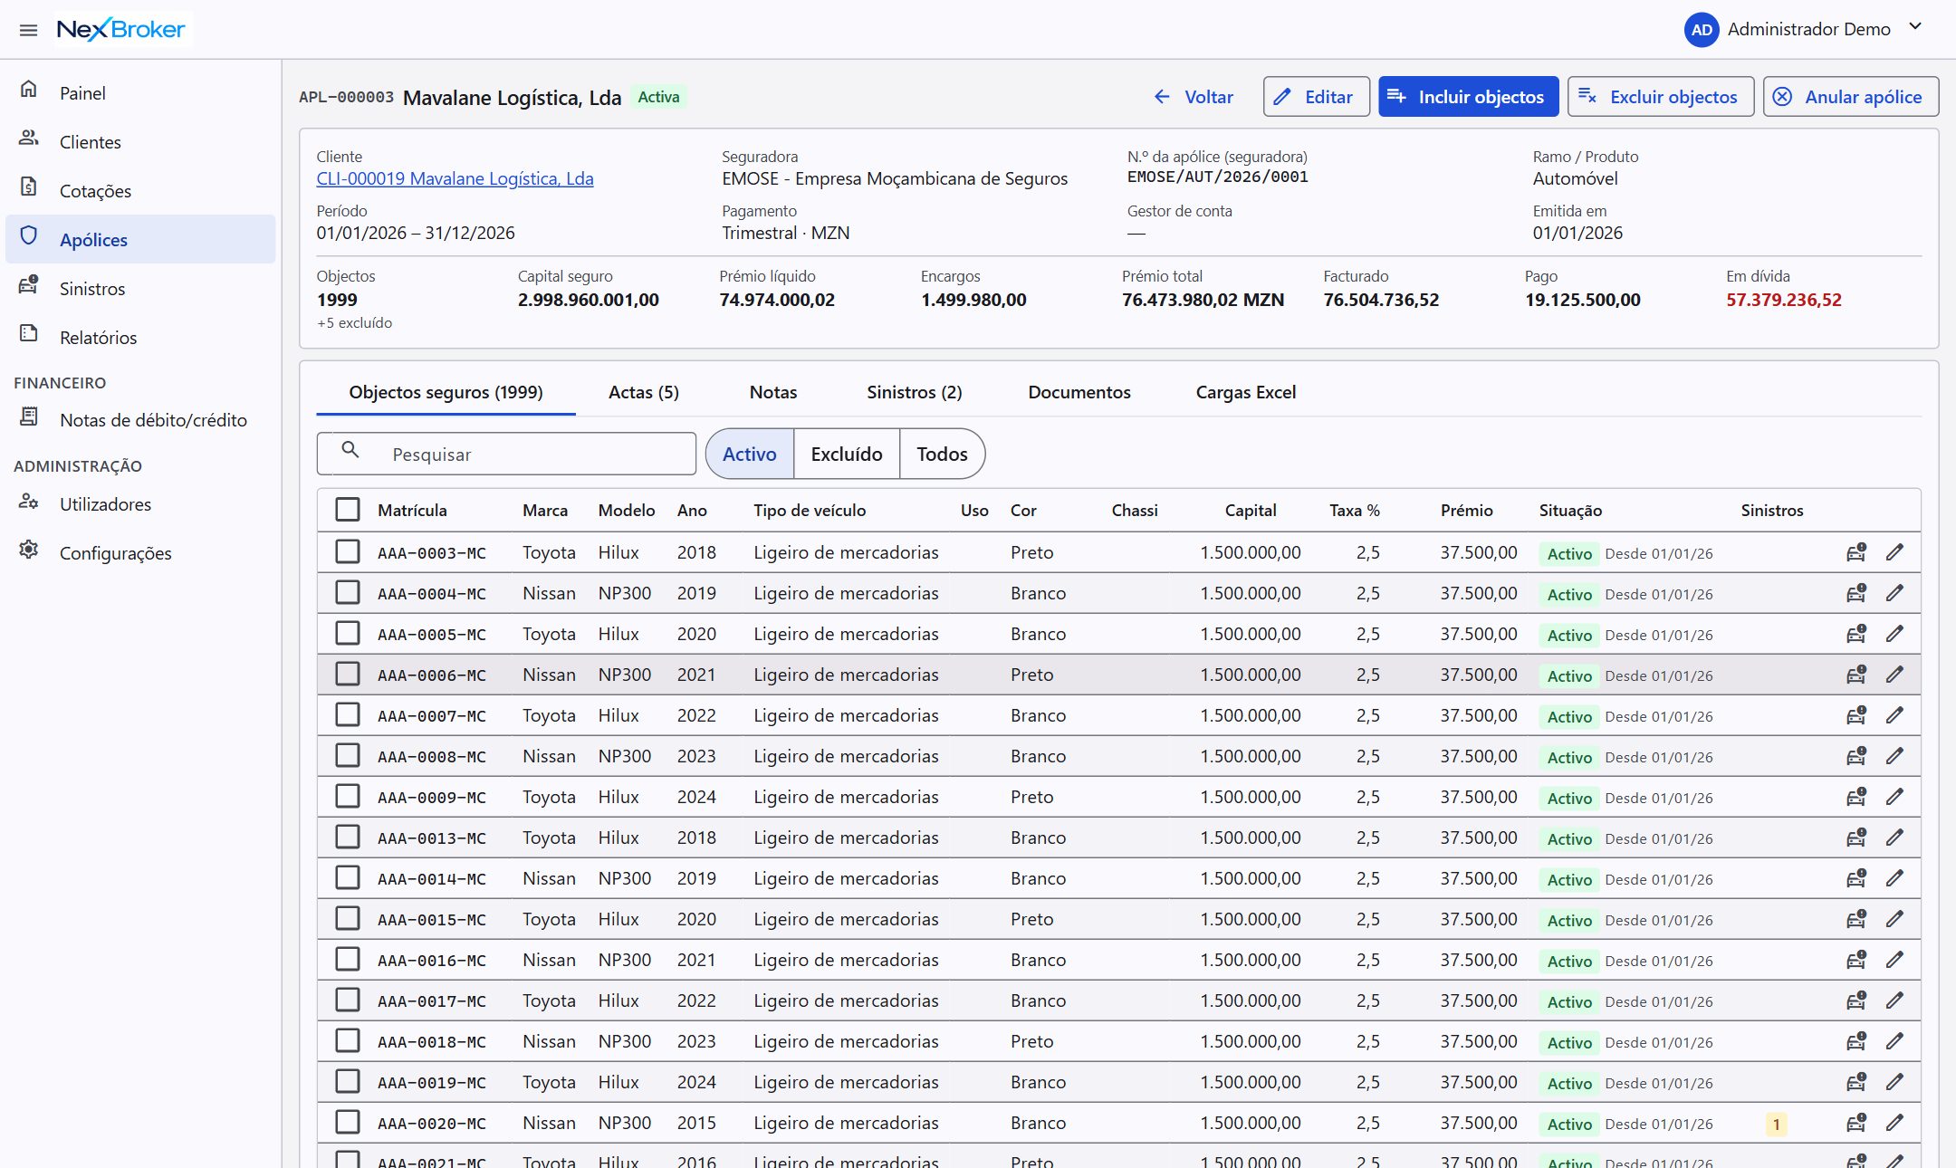
Task: Toggle the select-all header checkbox
Action: pyautogui.click(x=348, y=510)
